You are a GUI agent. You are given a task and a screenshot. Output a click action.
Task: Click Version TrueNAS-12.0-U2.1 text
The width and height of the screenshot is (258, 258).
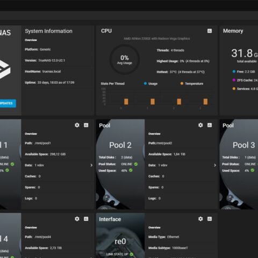click(x=45, y=60)
